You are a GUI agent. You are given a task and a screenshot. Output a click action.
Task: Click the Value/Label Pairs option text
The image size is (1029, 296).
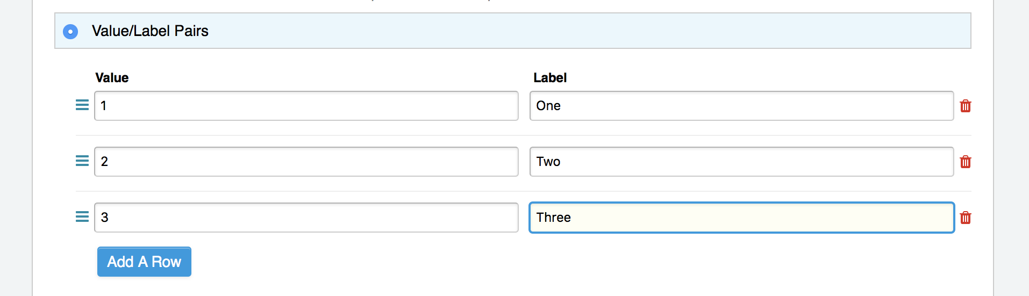150,31
